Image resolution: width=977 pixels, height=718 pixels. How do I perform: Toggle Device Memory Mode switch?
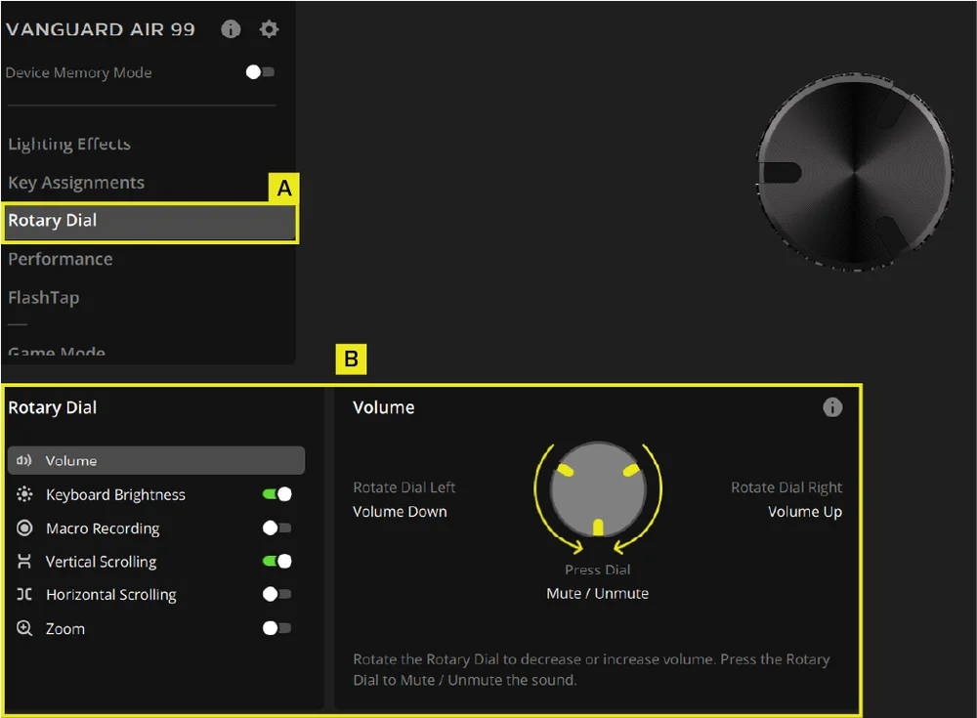(260, 72)
